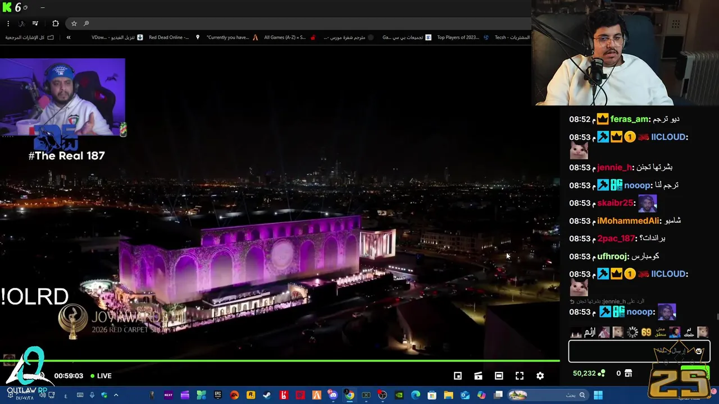Open the extensions puzzle icon
The image size is (719, 404).
pyautogui.click(x=55, y=24)
